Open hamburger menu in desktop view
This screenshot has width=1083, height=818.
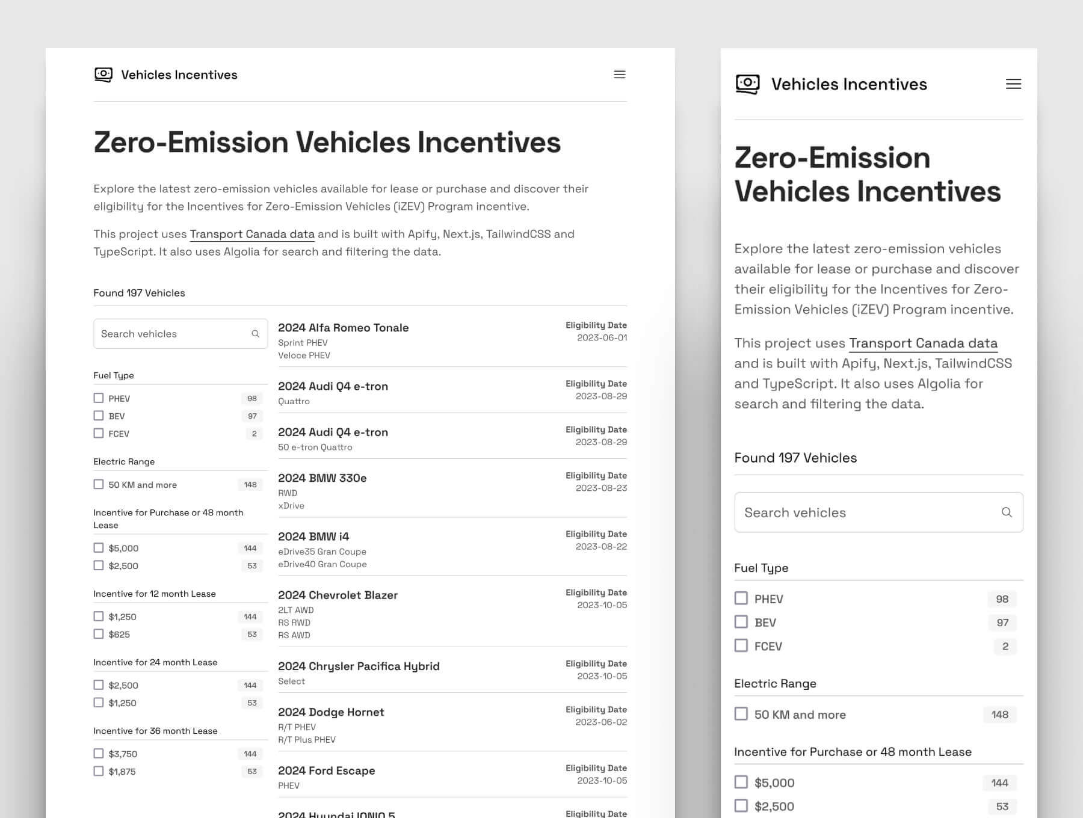coord(619,75)
